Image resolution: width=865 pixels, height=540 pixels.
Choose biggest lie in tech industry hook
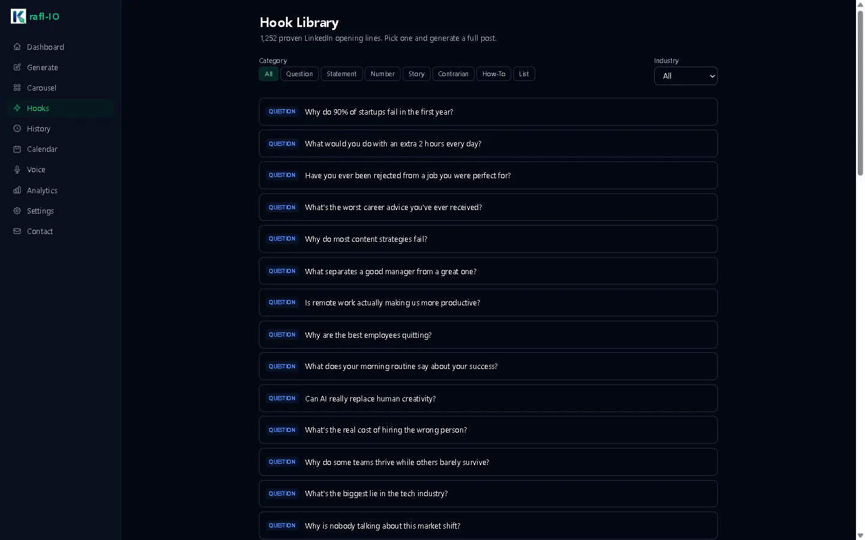coord(488,493)
